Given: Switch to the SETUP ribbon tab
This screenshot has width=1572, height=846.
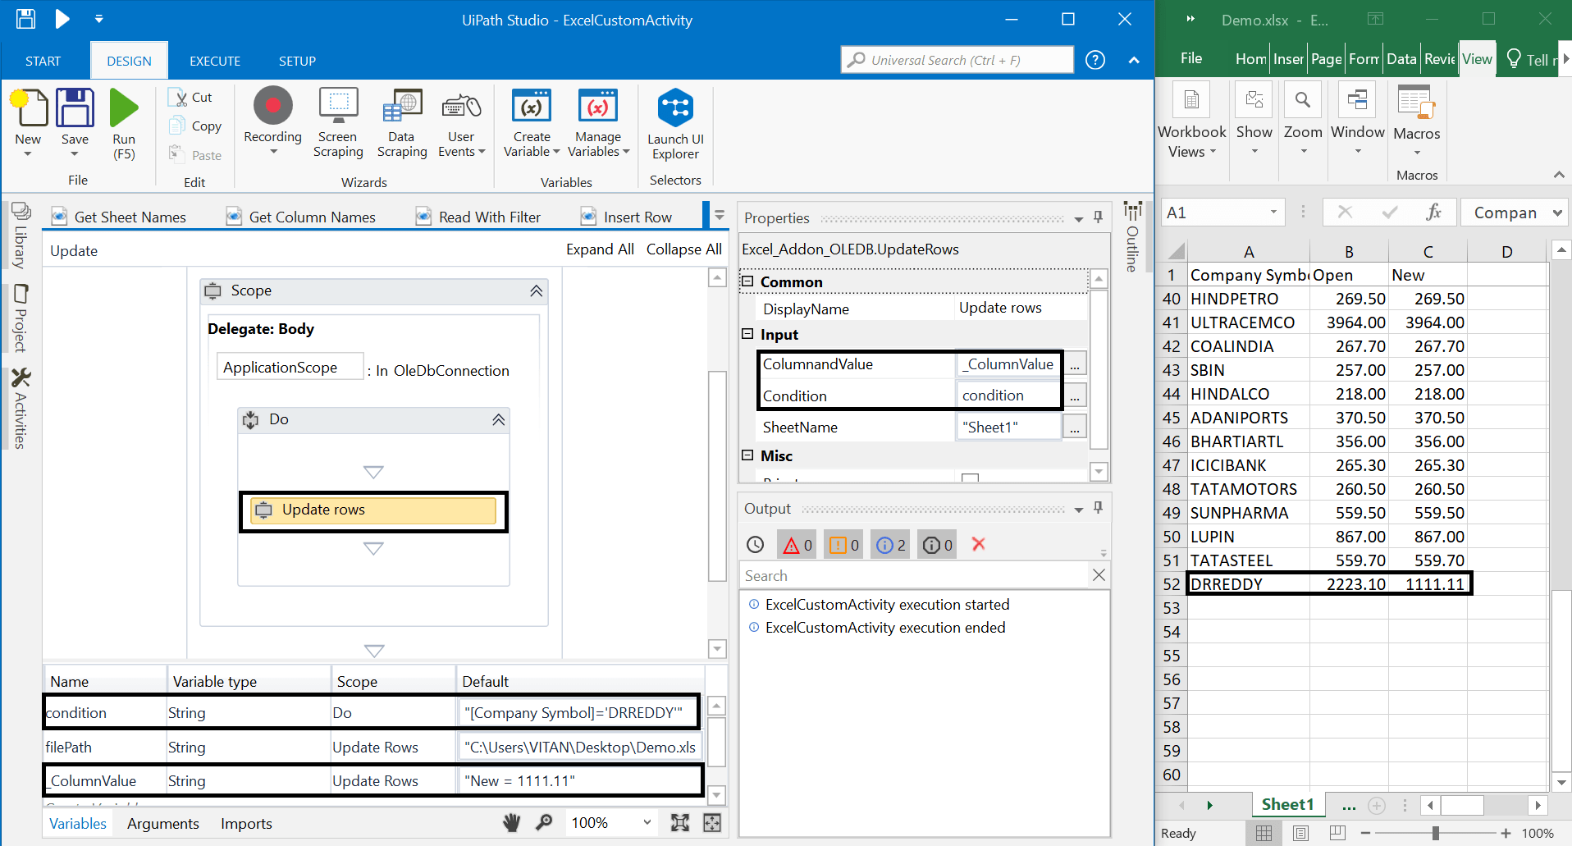Looking at the screenshot, I should coord(297,61).
